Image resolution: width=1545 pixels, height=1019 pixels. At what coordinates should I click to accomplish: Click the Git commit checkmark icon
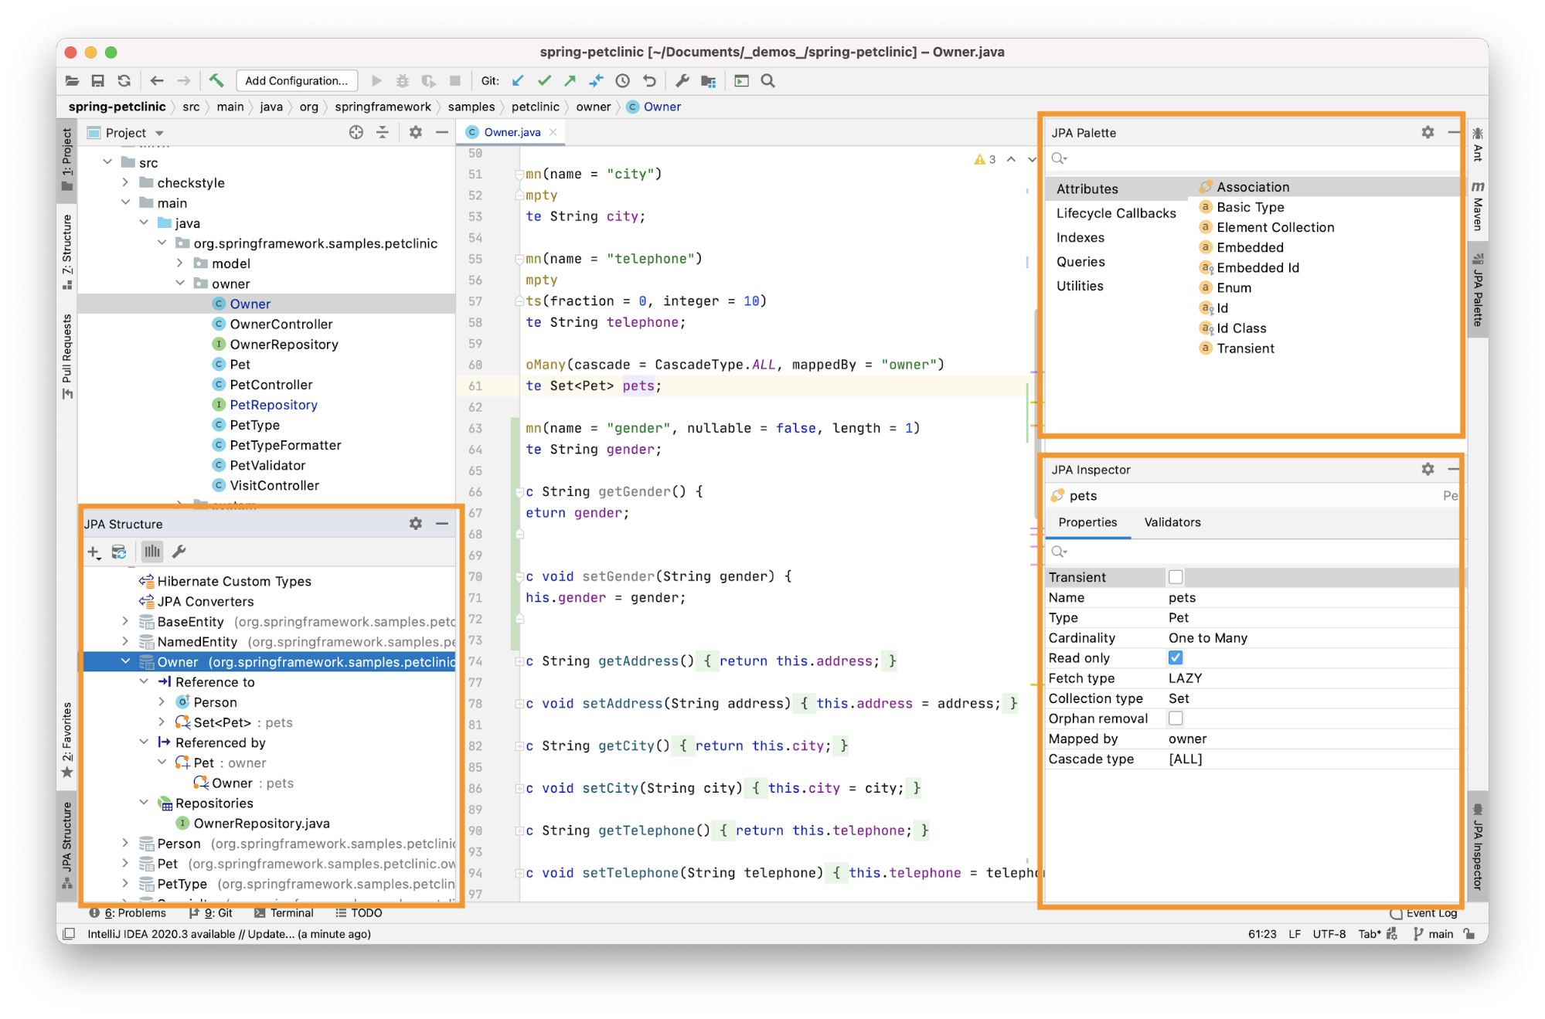coord(544,80)
